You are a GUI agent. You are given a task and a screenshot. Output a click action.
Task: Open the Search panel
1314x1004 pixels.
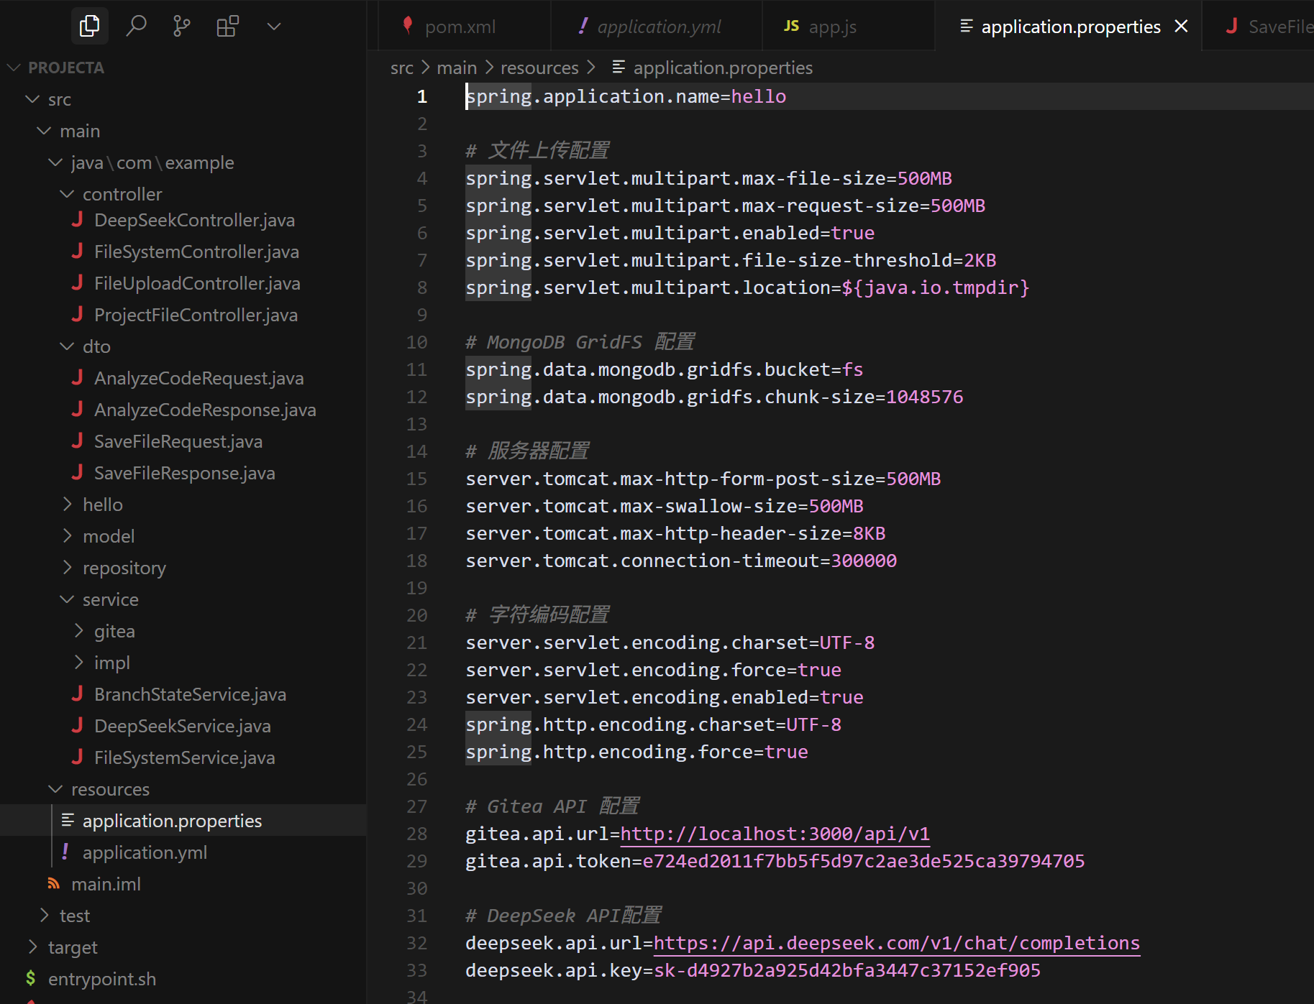[x=136, y=26]
